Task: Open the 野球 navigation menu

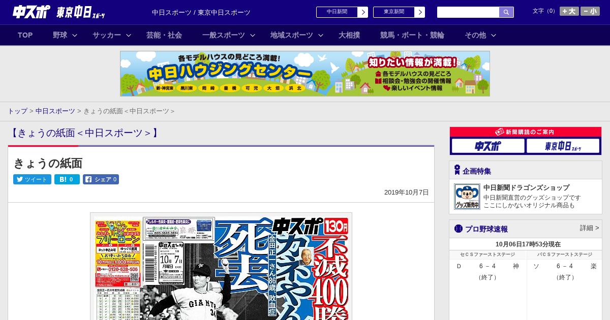Action: (60, 35)
